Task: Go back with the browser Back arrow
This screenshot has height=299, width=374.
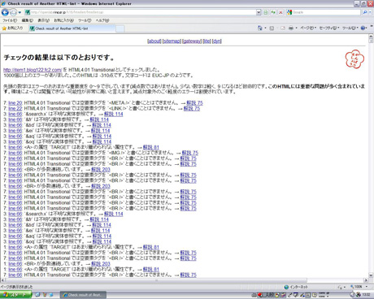Action: pyautogui.click(x=5, y=12)
